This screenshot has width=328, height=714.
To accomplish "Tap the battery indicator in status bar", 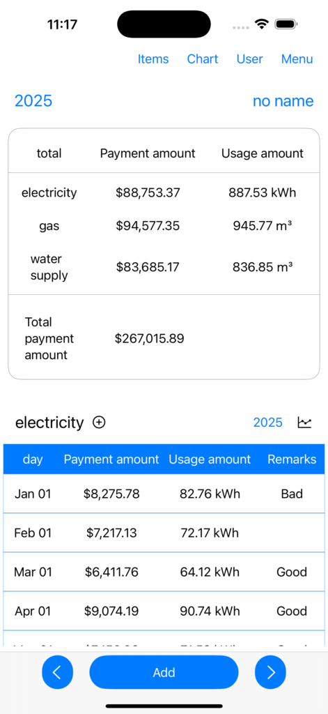I will click(286, 24).
